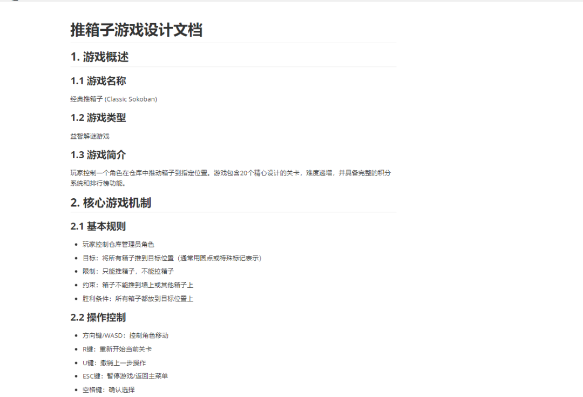Viewport: 583px width, 397px height.
Task: Click the subheading 1.3 游戏简介
Action: 98,155
